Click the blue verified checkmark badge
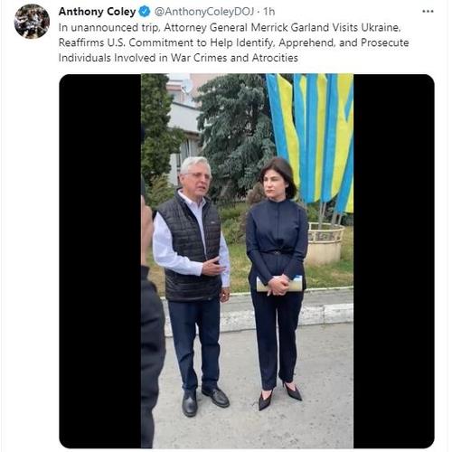The image size is (452, 452). [145, 12]
